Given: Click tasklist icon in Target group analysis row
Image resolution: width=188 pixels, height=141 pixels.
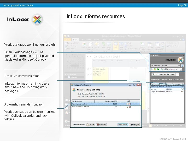Looking at the screenshot, I should pos(127,104).
